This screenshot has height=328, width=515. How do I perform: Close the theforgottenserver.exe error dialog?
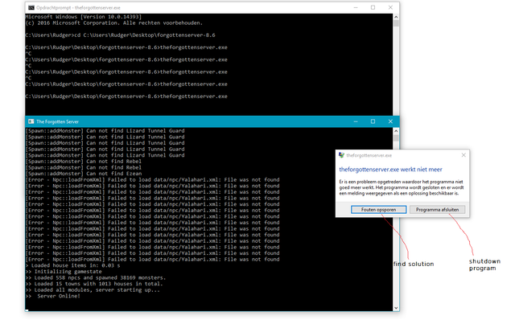point(463,155)
